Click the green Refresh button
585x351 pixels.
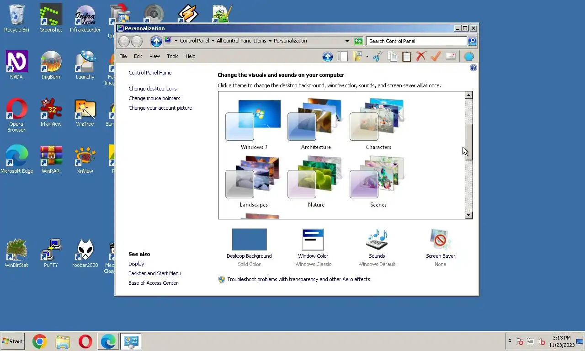(x=358, y=41)
